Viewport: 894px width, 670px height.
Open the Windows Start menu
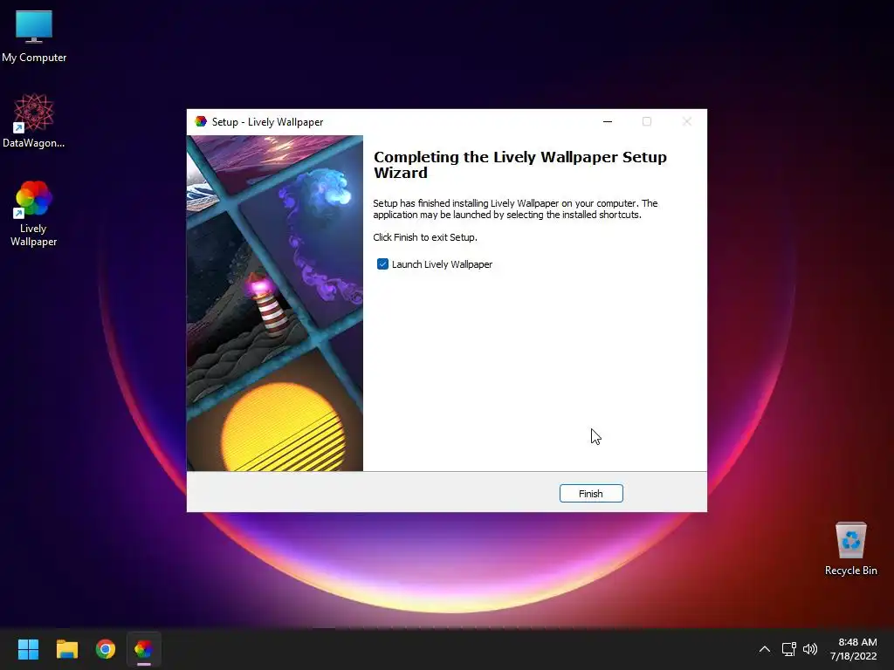(28, 649)
